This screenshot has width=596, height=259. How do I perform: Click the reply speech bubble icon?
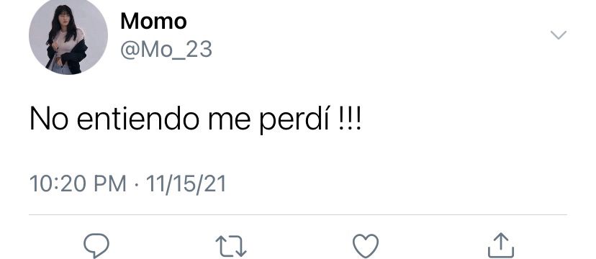point(96,246)
